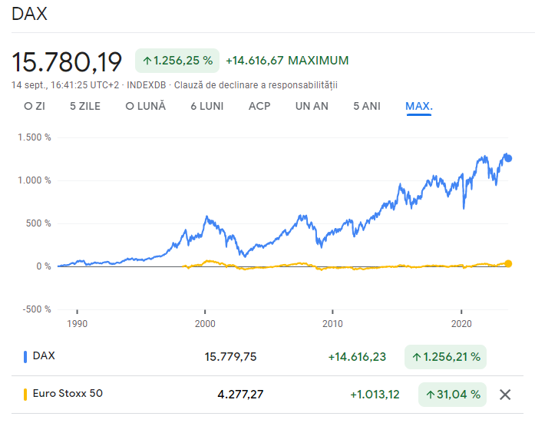Screen dimensions: 535x423
Task: Click the Euro Stoxx yellow endpoint dot
Action: (508, 263)
